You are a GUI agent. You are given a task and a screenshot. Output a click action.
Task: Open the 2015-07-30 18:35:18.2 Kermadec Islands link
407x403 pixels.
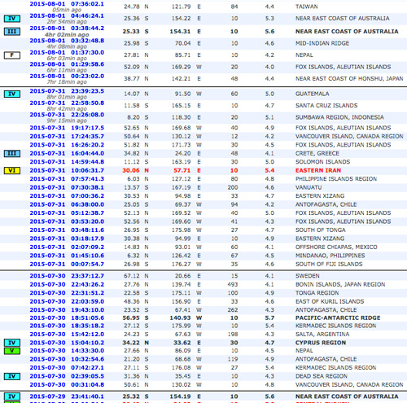[x=67, y=326]
